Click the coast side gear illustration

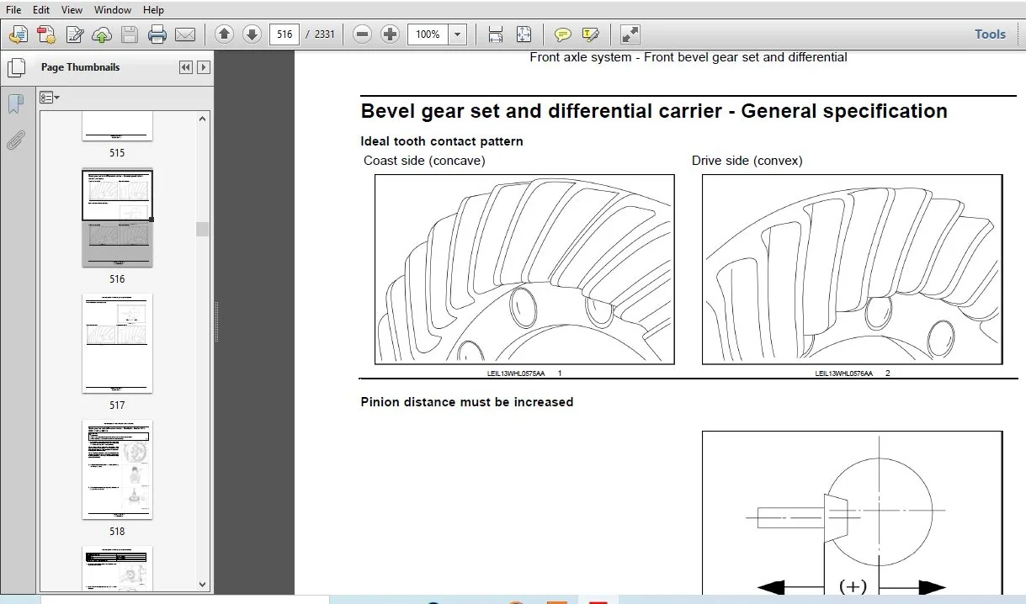pos(524,269)
